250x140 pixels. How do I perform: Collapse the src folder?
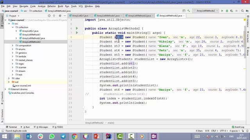(x=9, y=24)
